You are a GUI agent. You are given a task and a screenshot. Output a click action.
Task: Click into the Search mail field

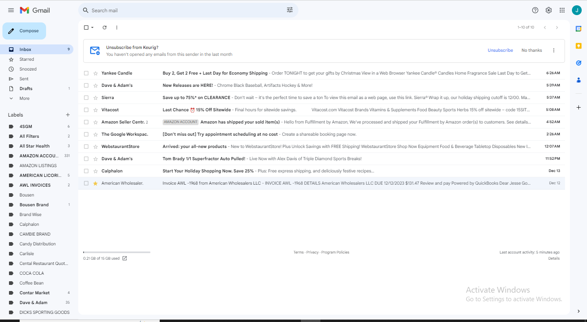coord(188,10)
